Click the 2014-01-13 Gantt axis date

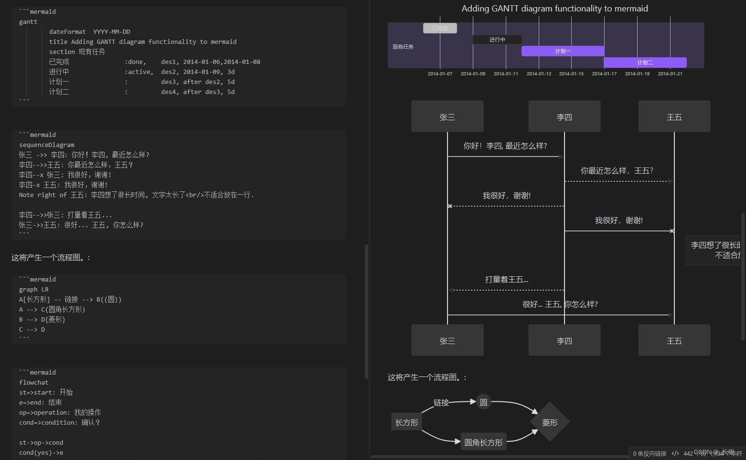[539, 73]
